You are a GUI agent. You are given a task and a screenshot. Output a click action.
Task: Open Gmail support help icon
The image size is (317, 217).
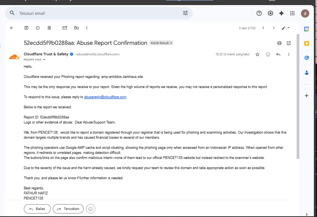click(259, 13)
